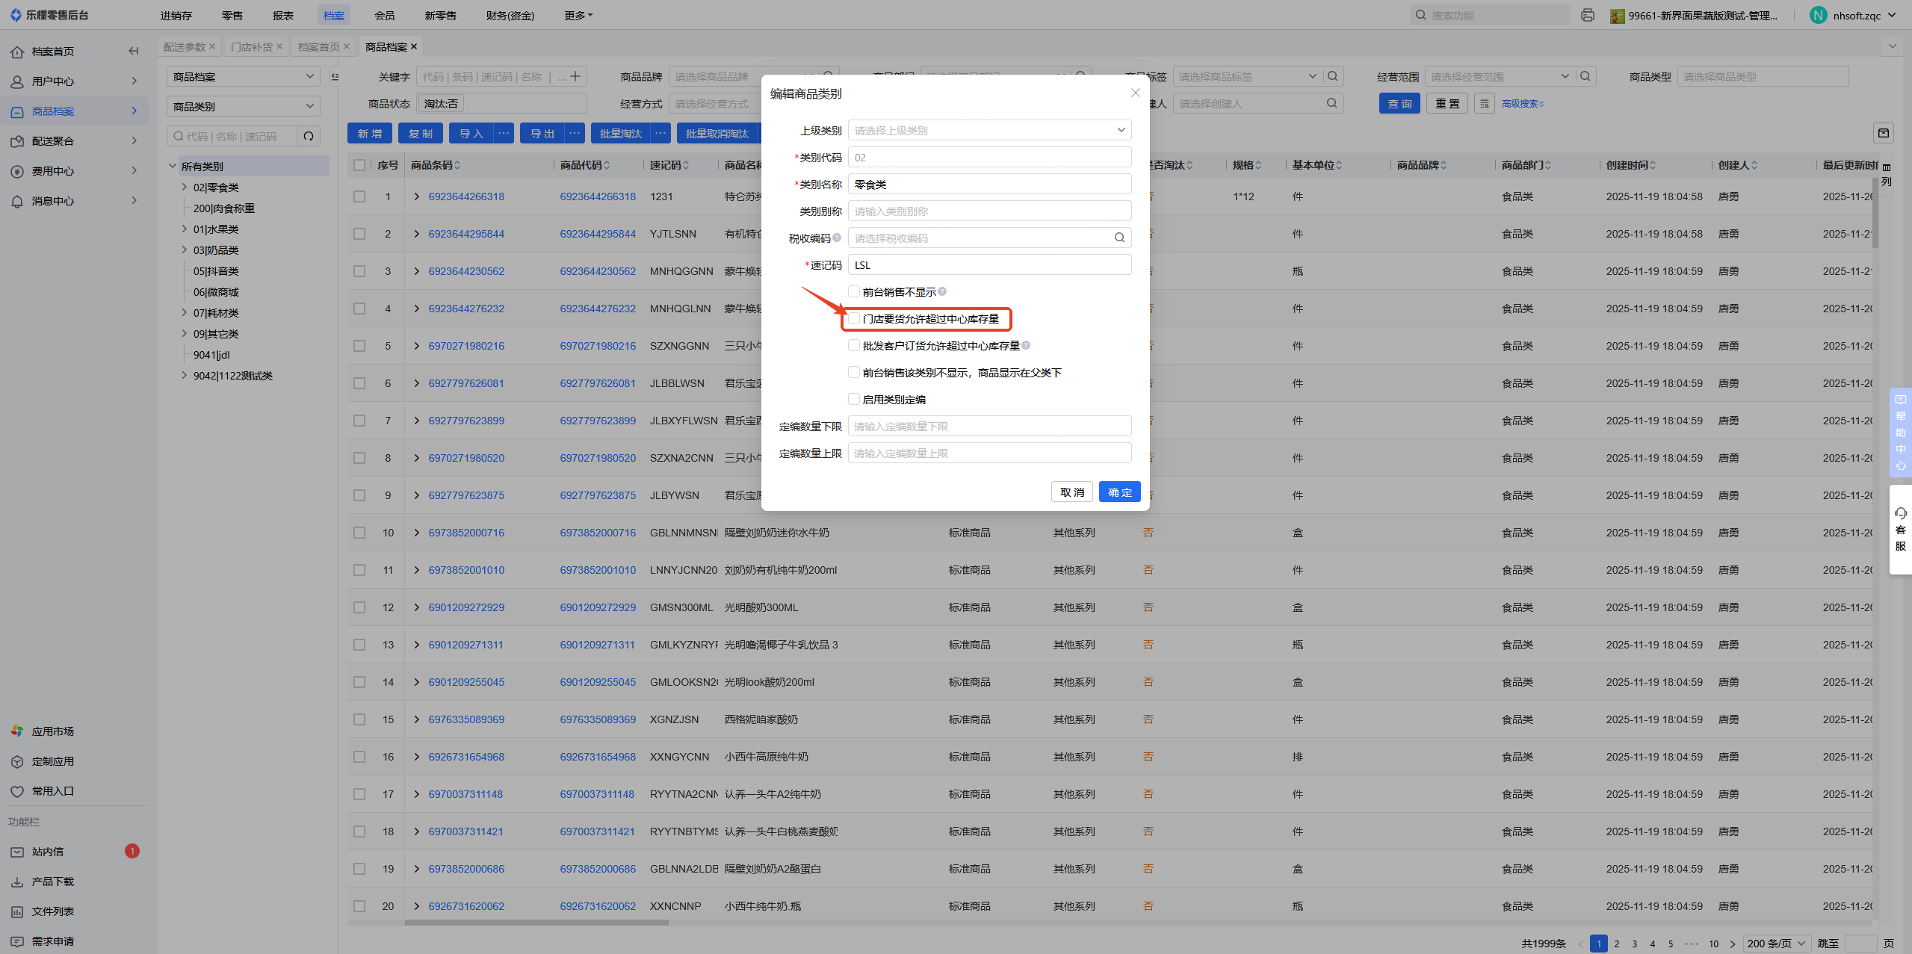Check 门店要货允许超过中心库存量 option
The width and height of the screenshot is (1912, 954).
click(853, 319)
